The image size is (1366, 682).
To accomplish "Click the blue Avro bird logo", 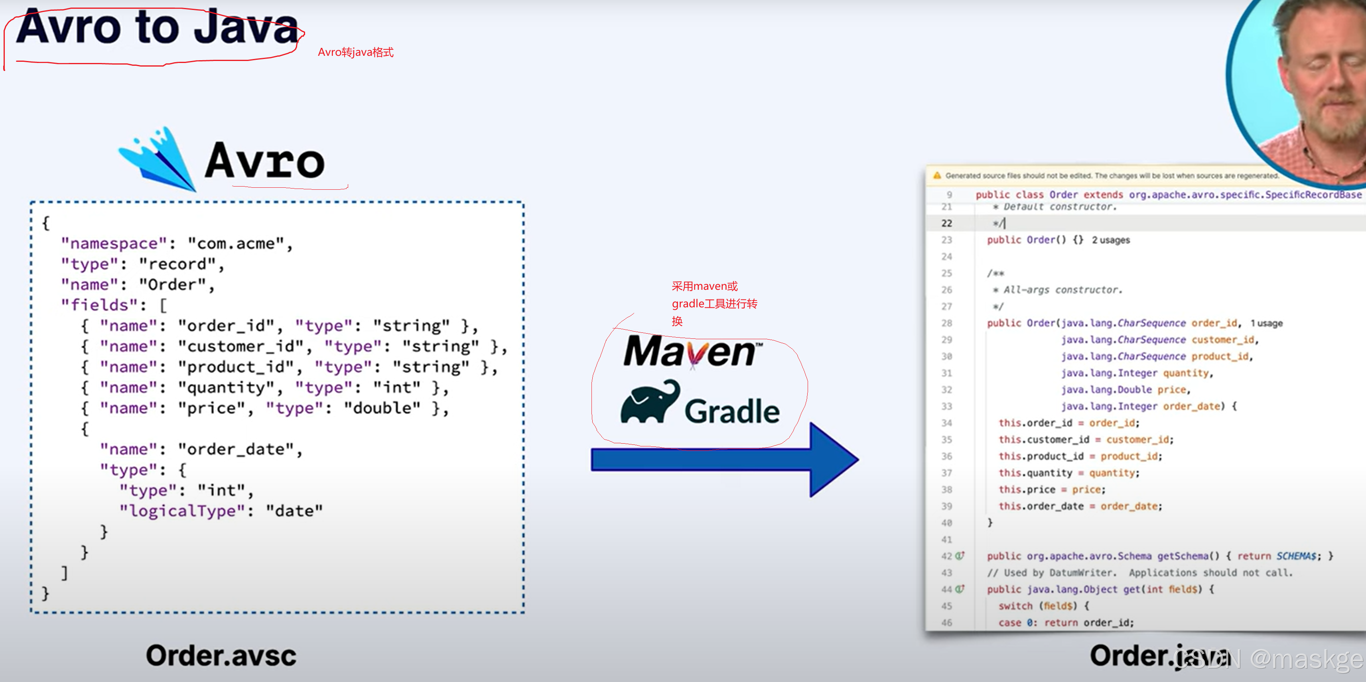I will click(158, 159).
